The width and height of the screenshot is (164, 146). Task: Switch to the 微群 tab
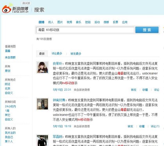tap(106, 22)
